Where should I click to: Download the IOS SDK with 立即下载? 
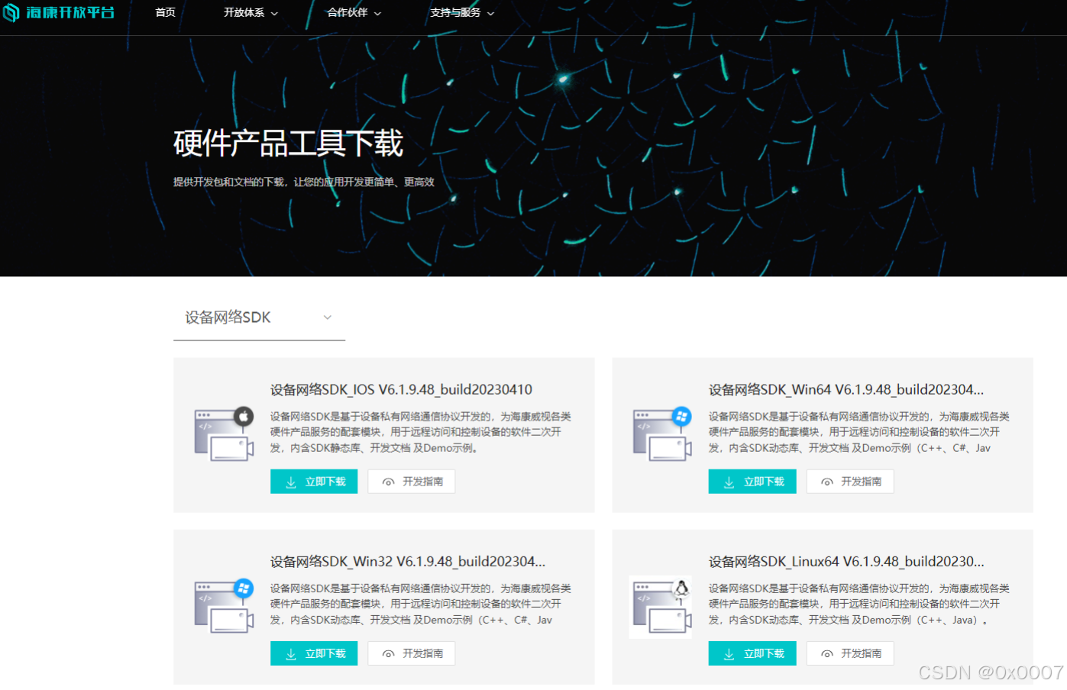(314, 482)
